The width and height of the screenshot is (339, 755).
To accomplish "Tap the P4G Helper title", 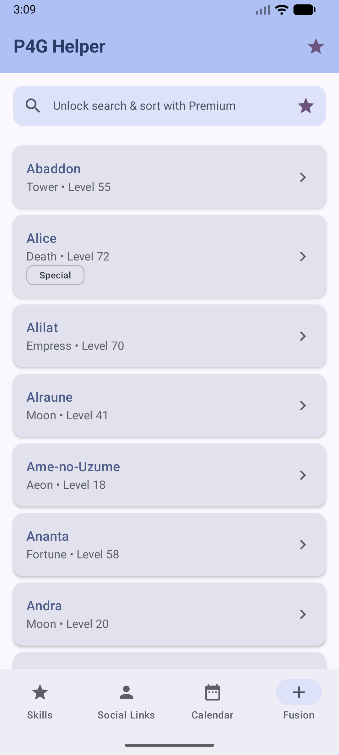I will point(60,46).
